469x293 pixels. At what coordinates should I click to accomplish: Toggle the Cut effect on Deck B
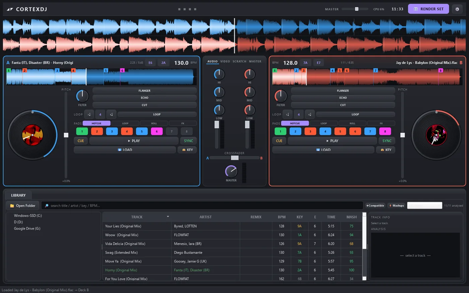click(x=343, y=105)
